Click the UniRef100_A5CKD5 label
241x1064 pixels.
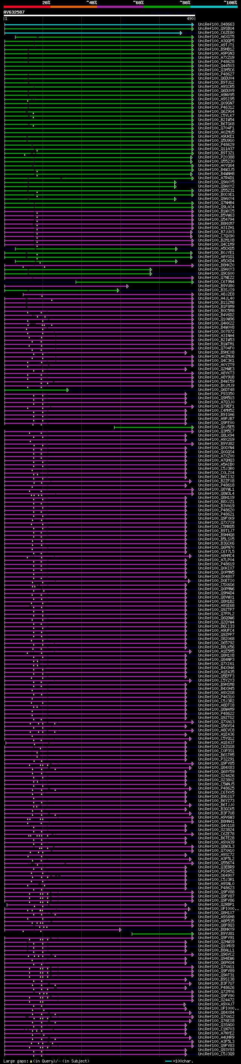(216, 249)
